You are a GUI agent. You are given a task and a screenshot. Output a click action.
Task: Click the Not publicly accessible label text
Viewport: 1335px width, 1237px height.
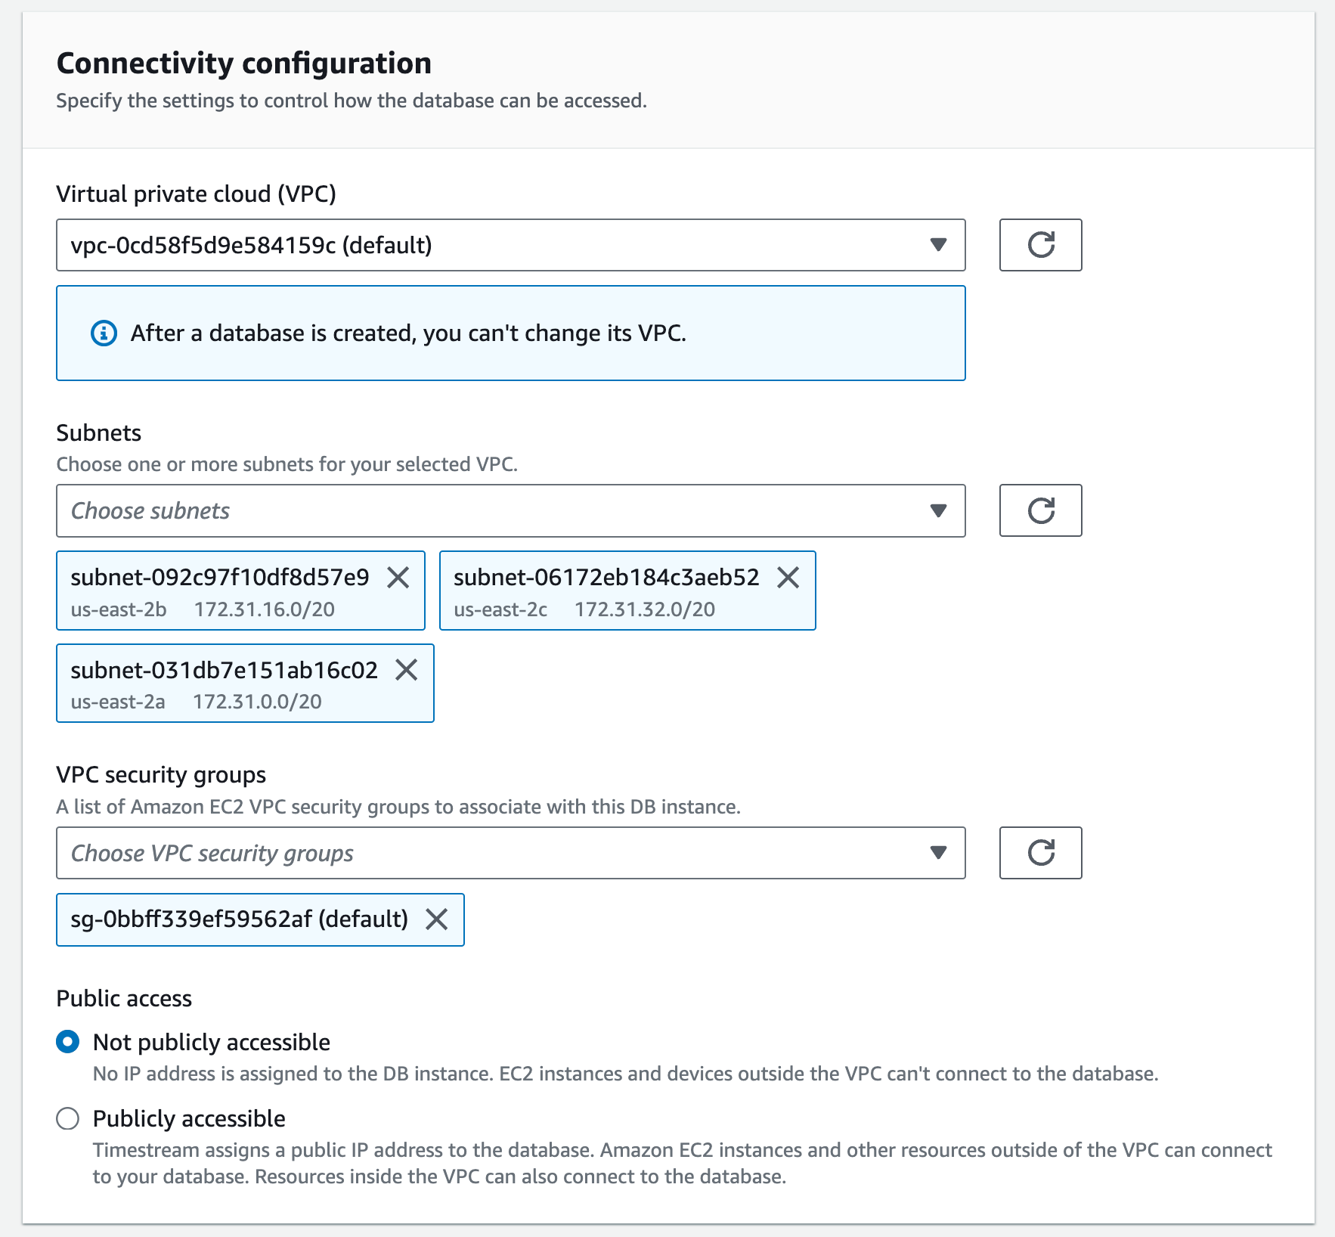coord(211,1042)
